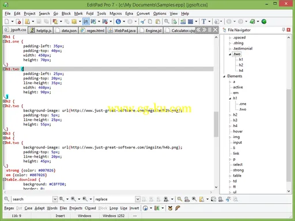This screenshot has height=221, width=295.
Task: Click the magnifier icon left of search box
Action: point(6,199)
